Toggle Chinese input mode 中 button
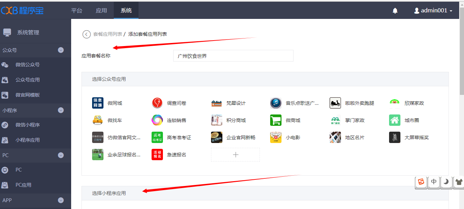This screenshot has height=209, width=464. pyautogui.click(x=434, y=182)
